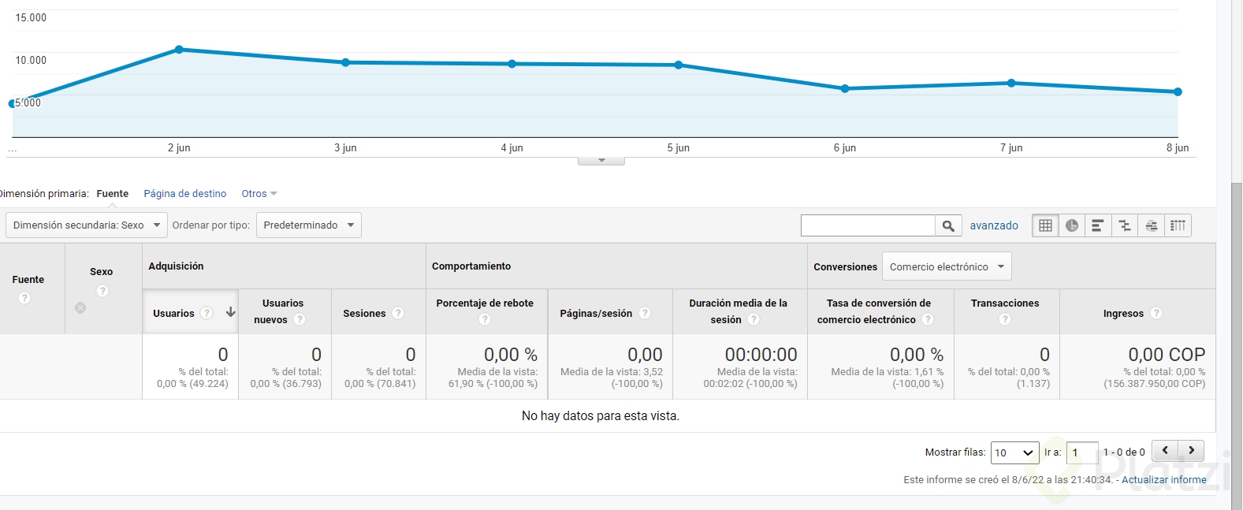This screenshot has width=1243, height=510.
Task: Click the 8 jun data point
Action: point(1178,92)
